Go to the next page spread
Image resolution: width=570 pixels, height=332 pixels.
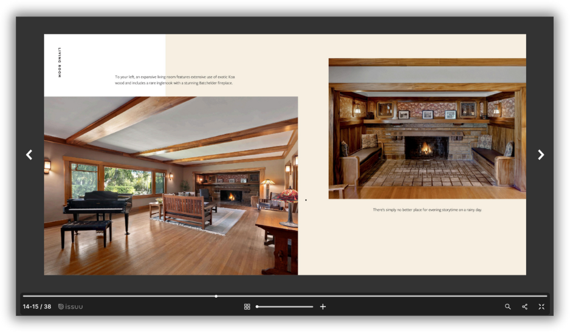tap(540, 155)
